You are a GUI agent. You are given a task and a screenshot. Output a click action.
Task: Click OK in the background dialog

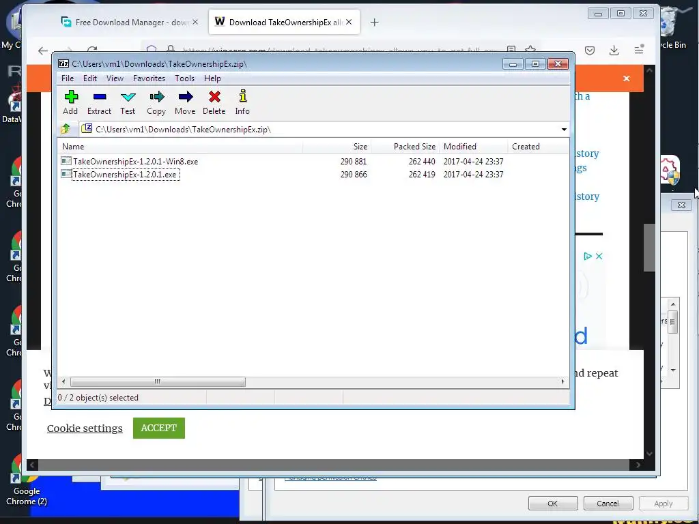(x=553, y=504)
